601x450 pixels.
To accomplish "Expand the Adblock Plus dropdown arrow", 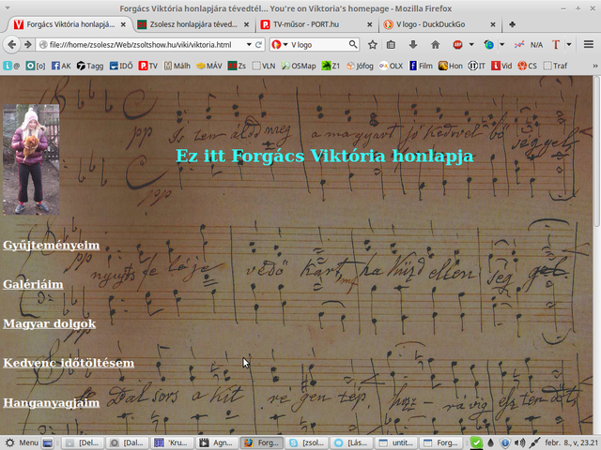I will tap(471, 45).
